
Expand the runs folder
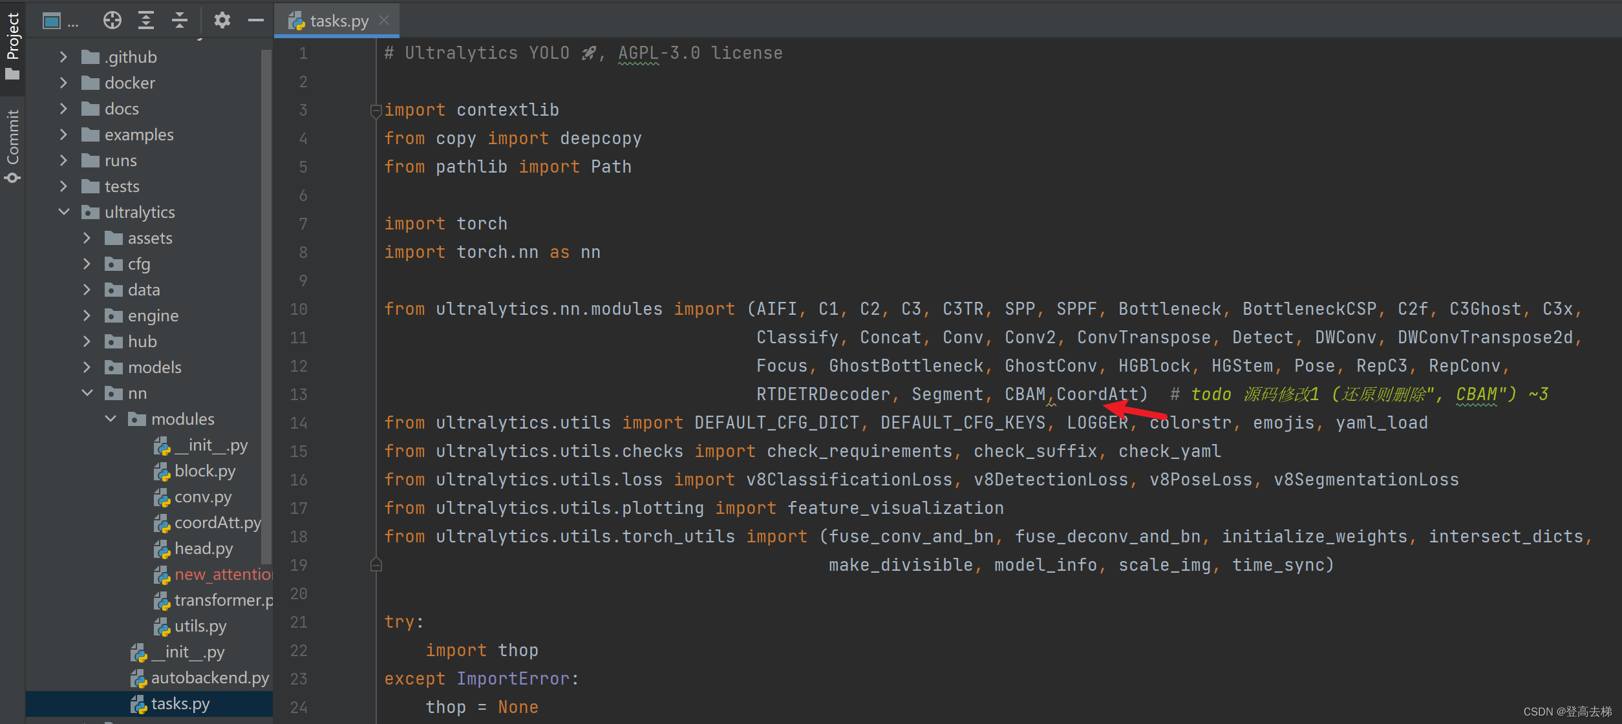(x=63, y=160)
